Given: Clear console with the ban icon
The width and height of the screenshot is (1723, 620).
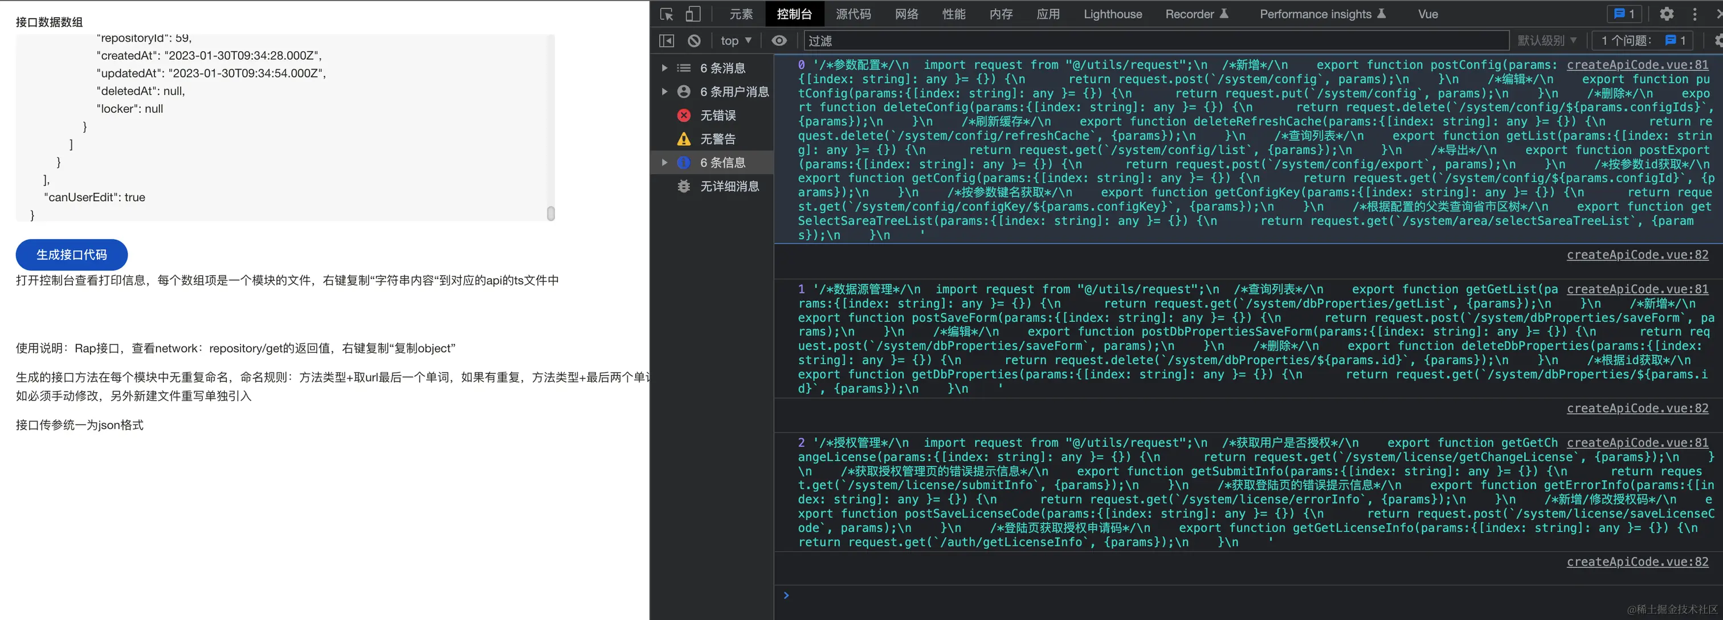Looking at the screenshot, I should click(x=695, y=41).
